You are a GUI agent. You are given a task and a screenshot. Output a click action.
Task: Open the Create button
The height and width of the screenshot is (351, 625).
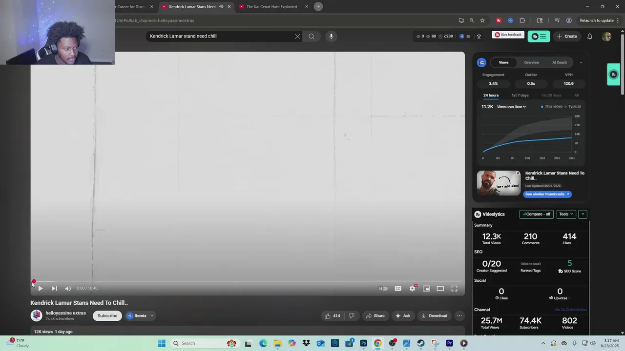[x=567, y=36]
